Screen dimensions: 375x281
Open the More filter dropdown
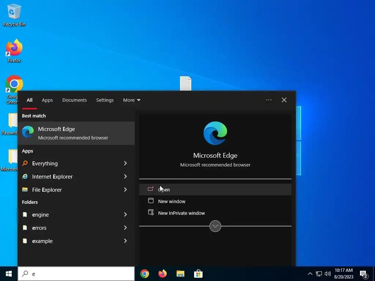(x=131, y=100)
